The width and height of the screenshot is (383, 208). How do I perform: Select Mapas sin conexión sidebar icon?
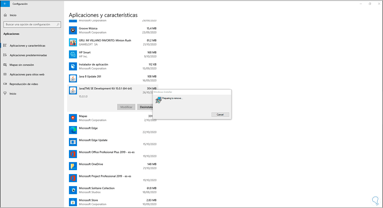point(5,65)
